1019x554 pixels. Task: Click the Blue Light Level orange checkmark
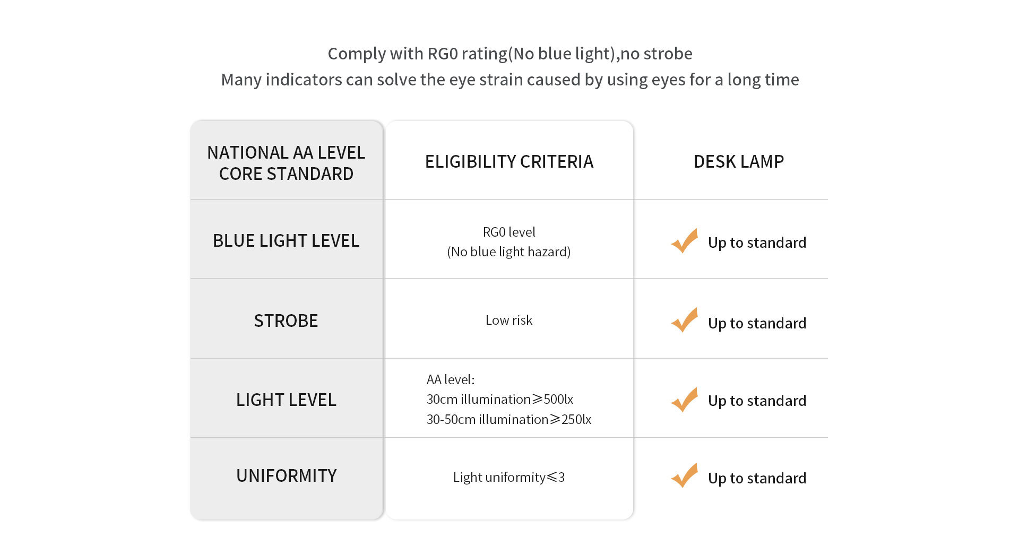pos(685,241)
